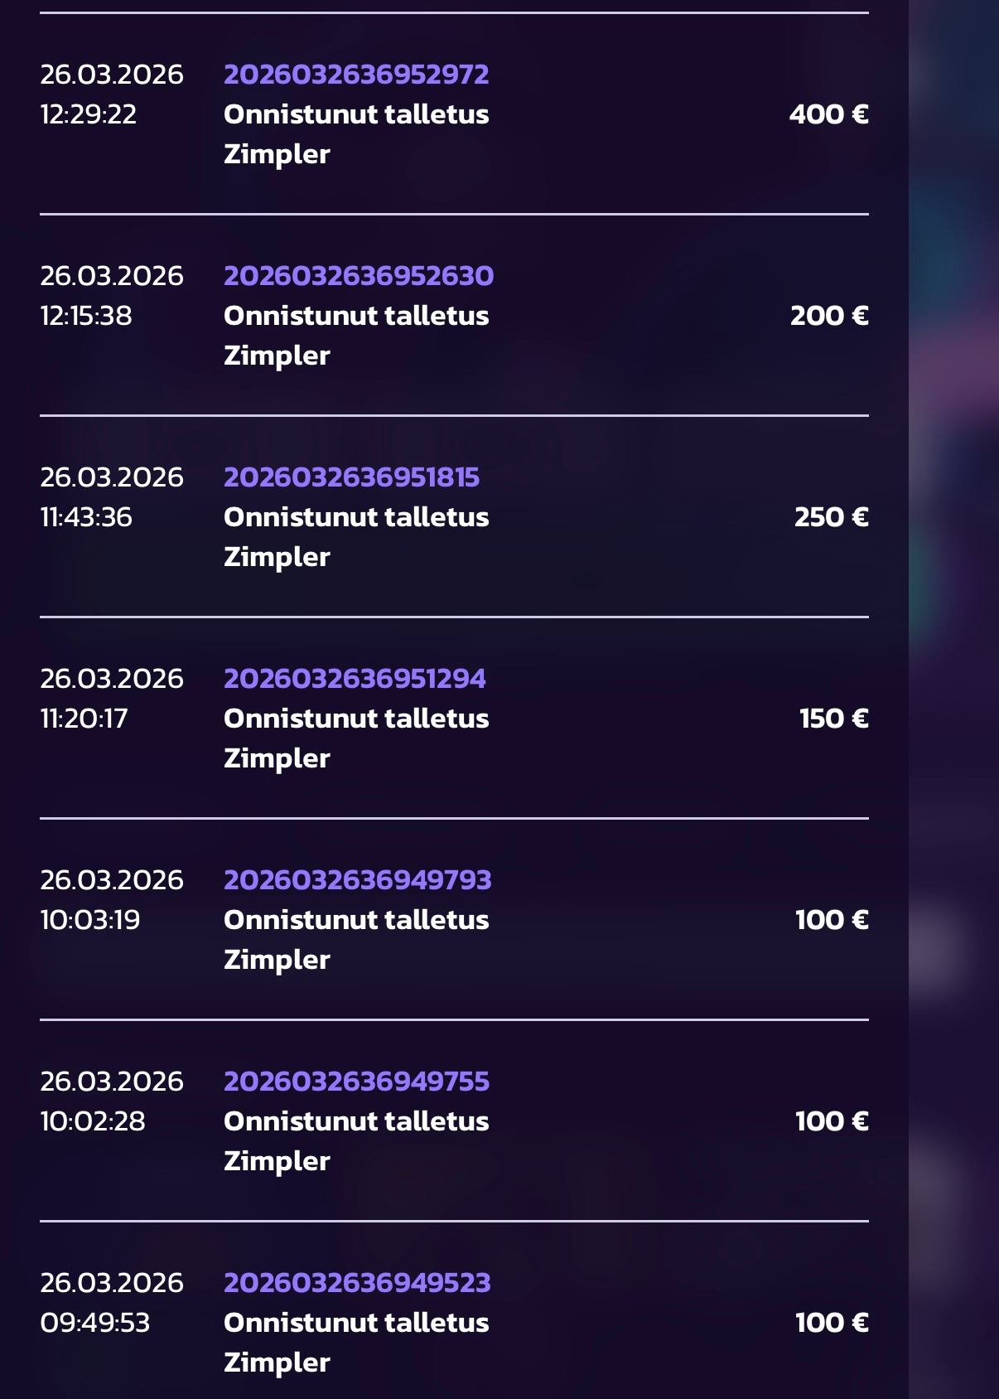Click Zimpler label in the 400 € deposit

pos(277,154)
